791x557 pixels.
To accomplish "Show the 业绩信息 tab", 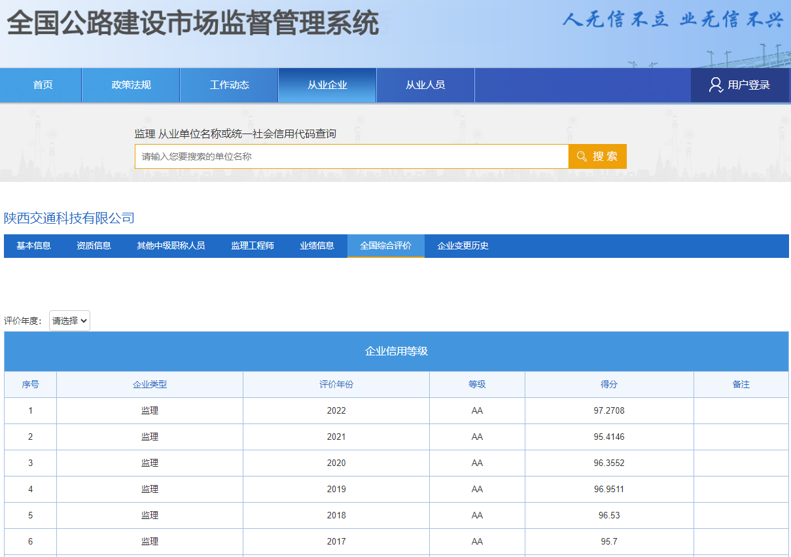I will pyautogui.click(x=317, y=246).
